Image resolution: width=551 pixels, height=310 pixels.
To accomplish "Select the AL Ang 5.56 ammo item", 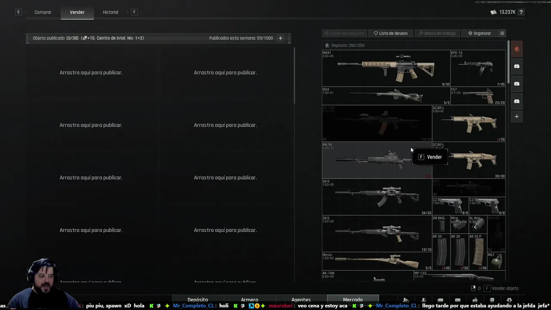I will (x=478, y=224).
